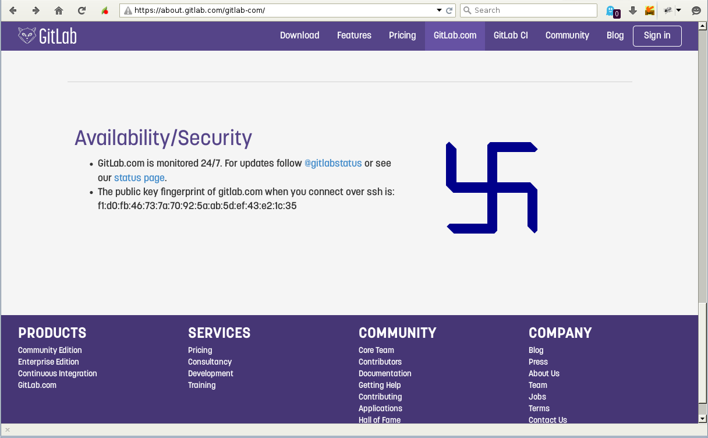Click the COMMUNITY footer heading

[x=398, y=333]
